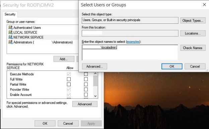
Task: Click the Check Names button
Action: click(193, 48)
